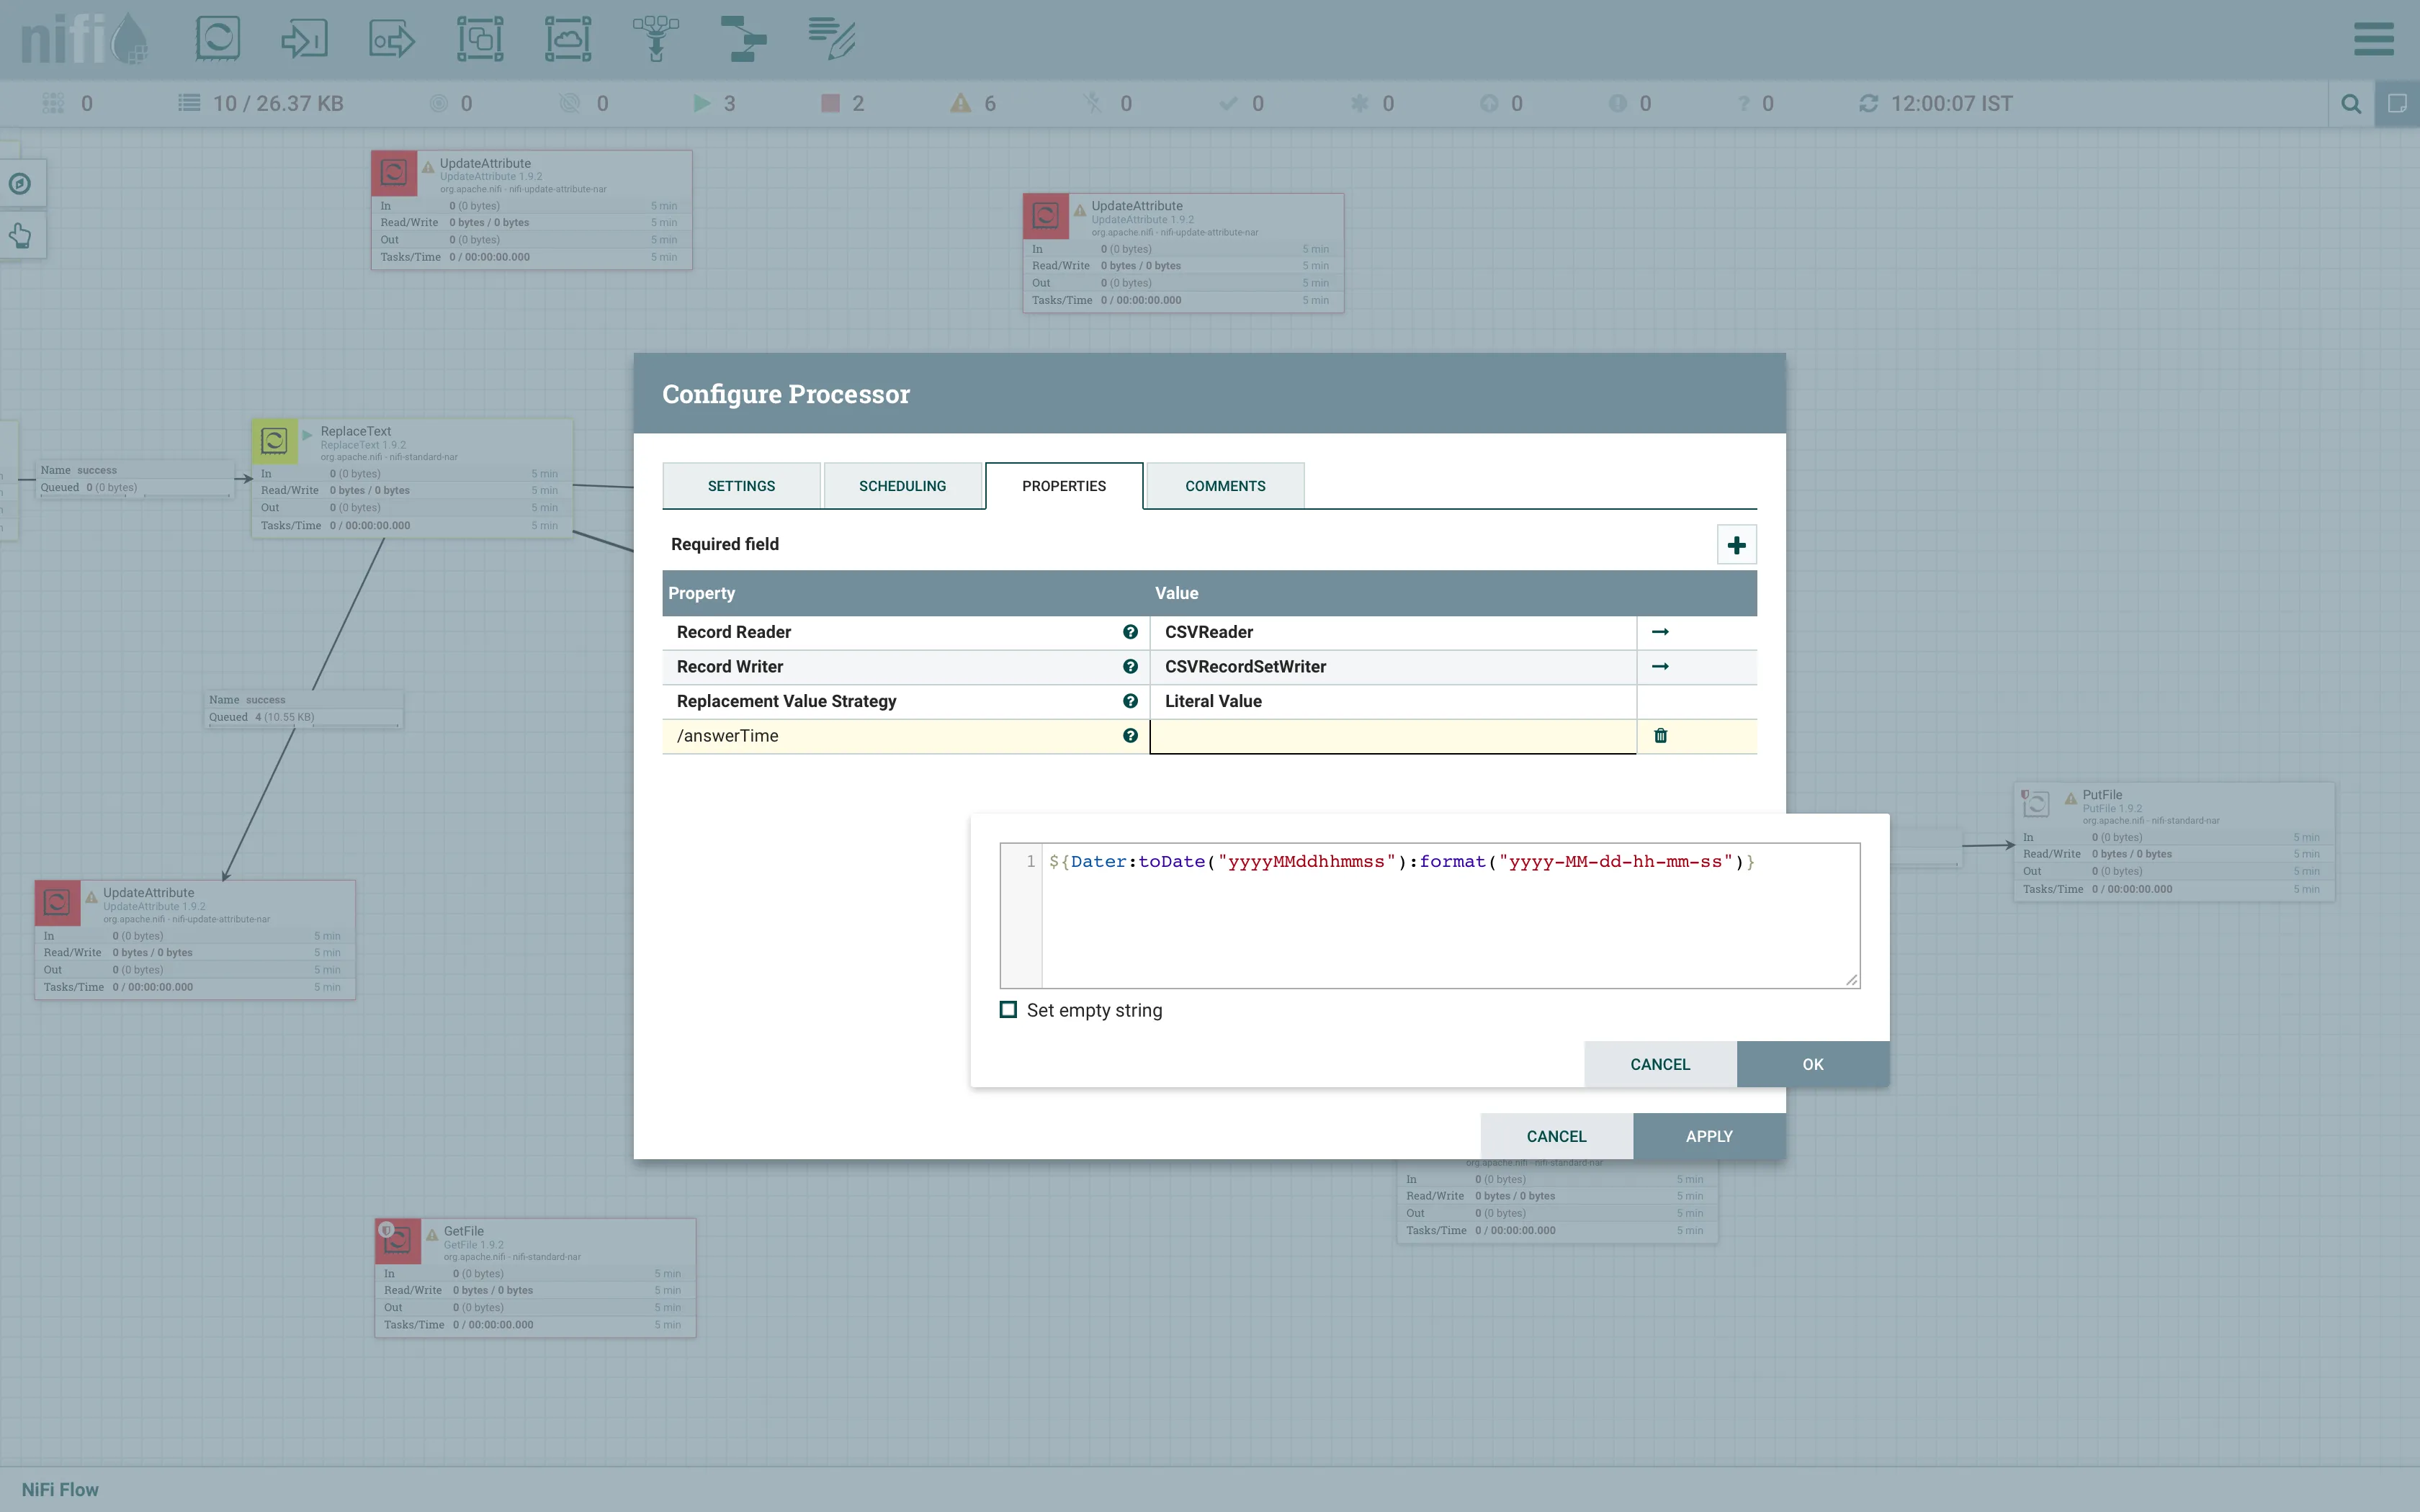
Task: Open help for Record Reader property
Action: [1130, 632]
